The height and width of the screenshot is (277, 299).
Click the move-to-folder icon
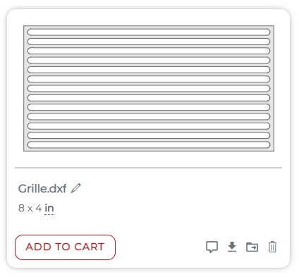pyautogui.click(x=252, y=247)
